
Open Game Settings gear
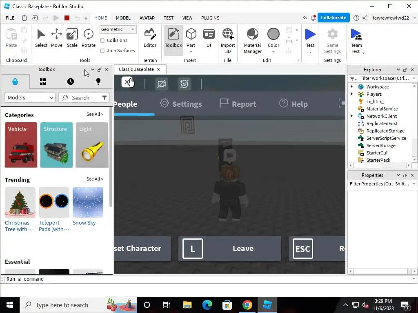coord(332,40)
